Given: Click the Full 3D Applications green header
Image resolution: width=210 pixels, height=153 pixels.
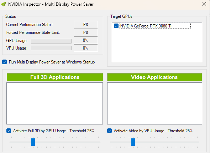Looking at the screenshot, I should (55, 77).
